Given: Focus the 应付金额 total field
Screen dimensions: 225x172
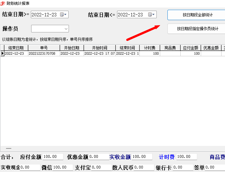Looking at the screenshot, I should pos(53,157).
